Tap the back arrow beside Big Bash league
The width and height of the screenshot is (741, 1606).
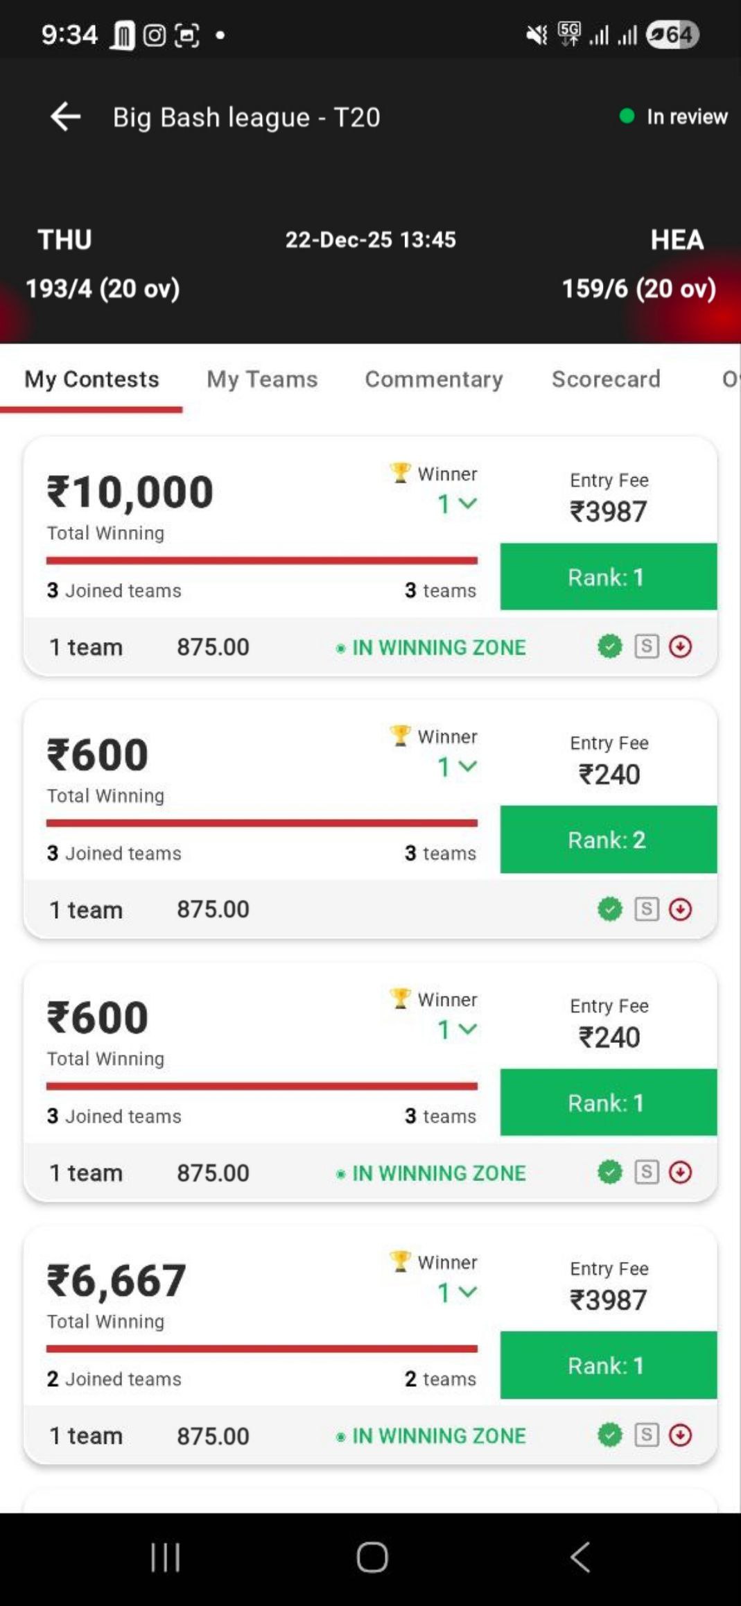66,116
